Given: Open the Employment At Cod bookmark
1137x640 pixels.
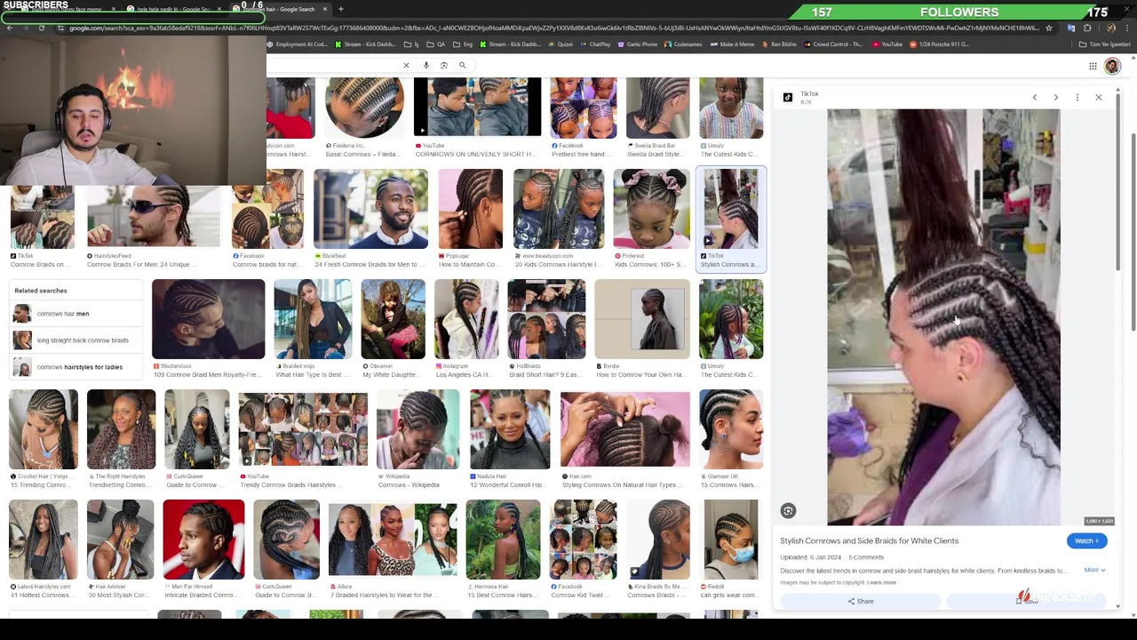Looking at the screenshot, I should click(297, 44).
